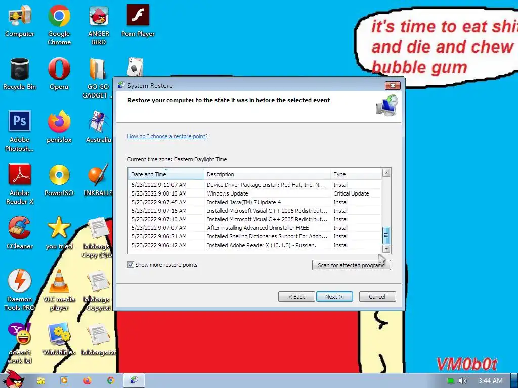Select Adobe Reader X desktop icon
The height and width of the screenshot is (388, 518).
coord(20,184)
